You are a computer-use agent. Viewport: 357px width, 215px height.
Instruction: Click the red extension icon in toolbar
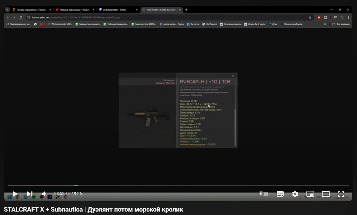(319, 17)
